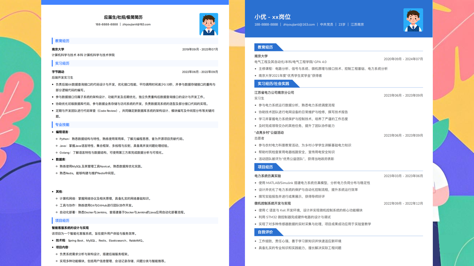
Task: Select the Golang skills line
Action: [112, 153]
